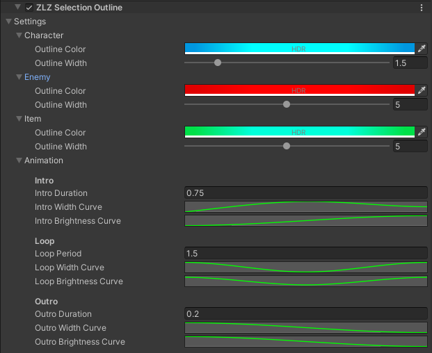The width and height of the screenshot is (432, 353).
Task: Click the Character Outline Width slider handle
Action: click(x=218, y=63)
